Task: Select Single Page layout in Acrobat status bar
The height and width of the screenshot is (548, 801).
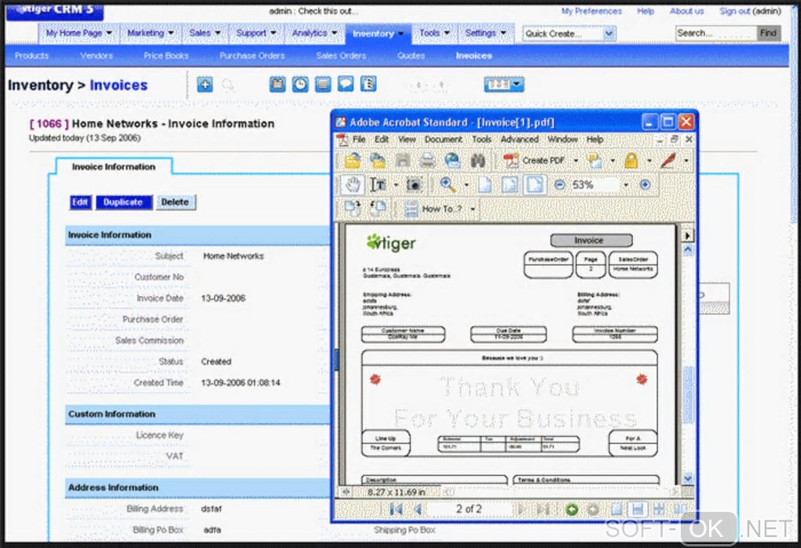Action: click(x=616, y=510)
